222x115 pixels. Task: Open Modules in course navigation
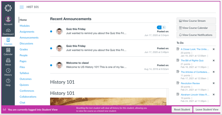click(x=25, y=26)
